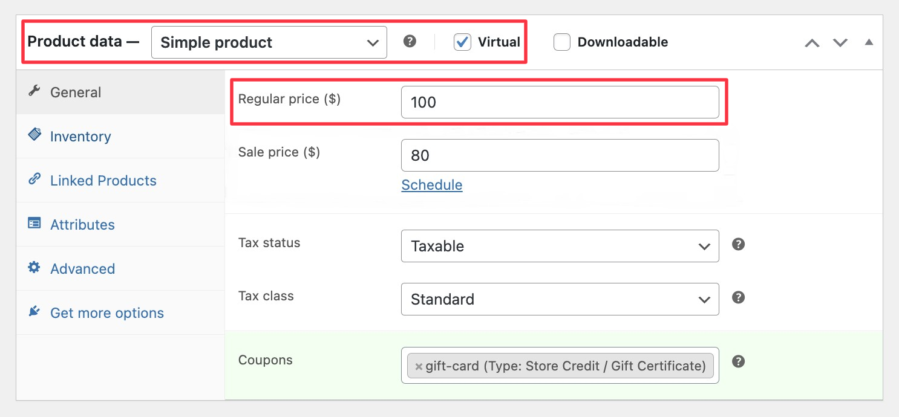This screenshot has width=899, height=417.
Task: Switch to the Inventory tab
Action: click(80, 137)
